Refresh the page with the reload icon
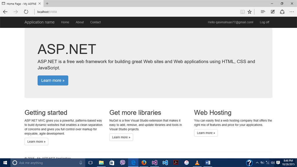 pos(26,12)
